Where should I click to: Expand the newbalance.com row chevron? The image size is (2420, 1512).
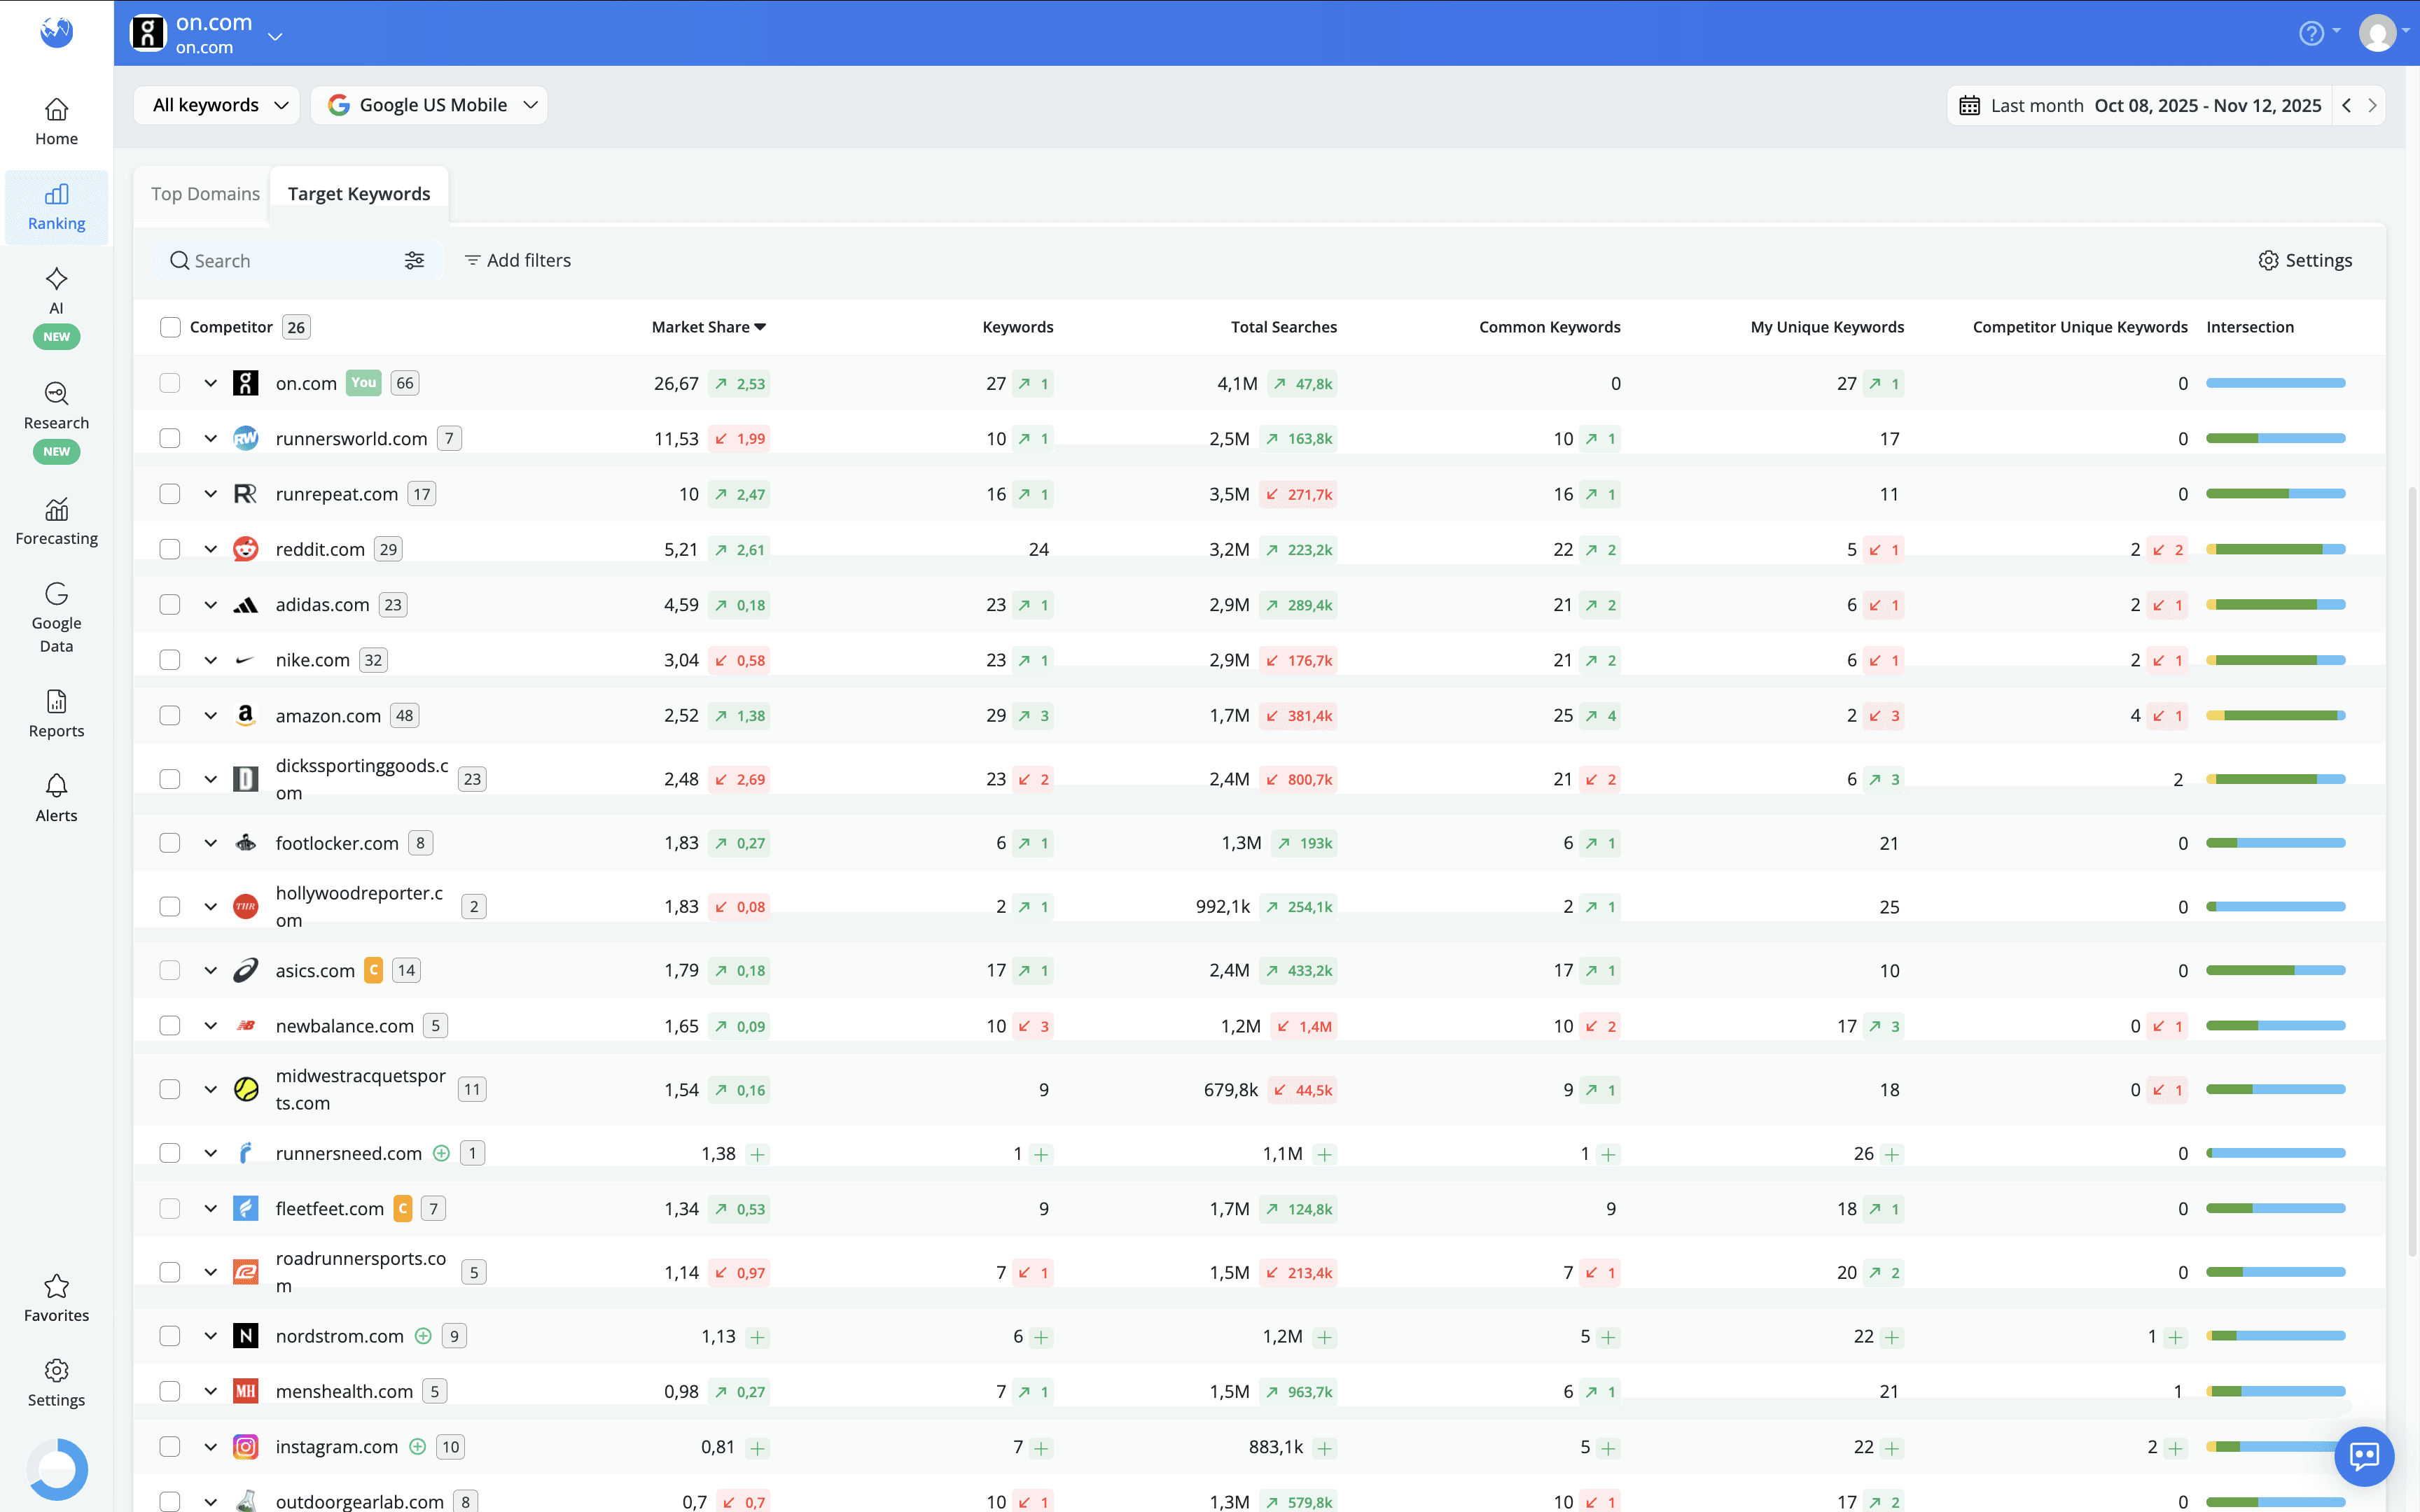(211, 1026)
